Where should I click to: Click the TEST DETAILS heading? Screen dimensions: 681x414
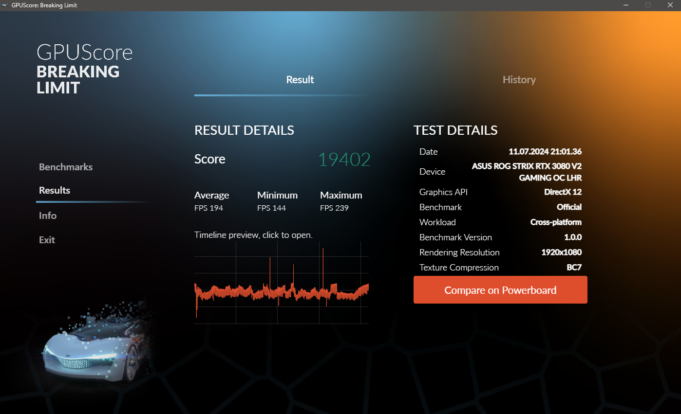(x=455, y=130)
